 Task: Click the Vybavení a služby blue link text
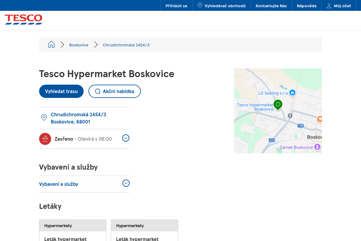click(x=59, y=184)
